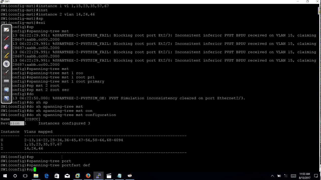Click the text 'spanning-tree portfast def'
Screen dimensions: 321x180
[x=59, y=165]
